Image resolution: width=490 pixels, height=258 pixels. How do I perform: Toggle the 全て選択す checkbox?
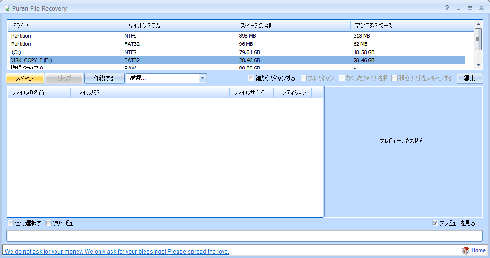point(11,223)
